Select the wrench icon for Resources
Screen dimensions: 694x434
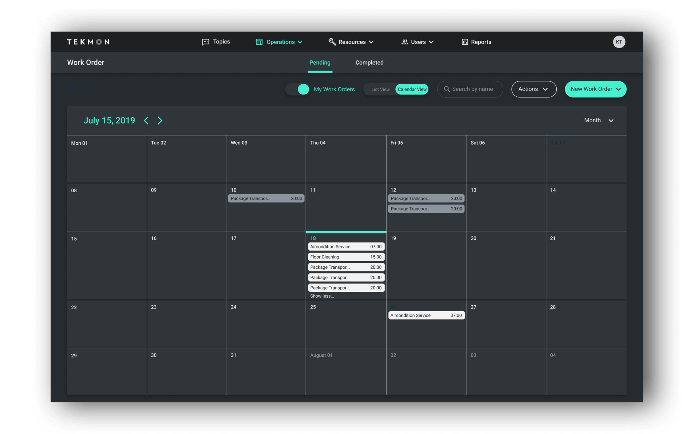tap(332, 42)
